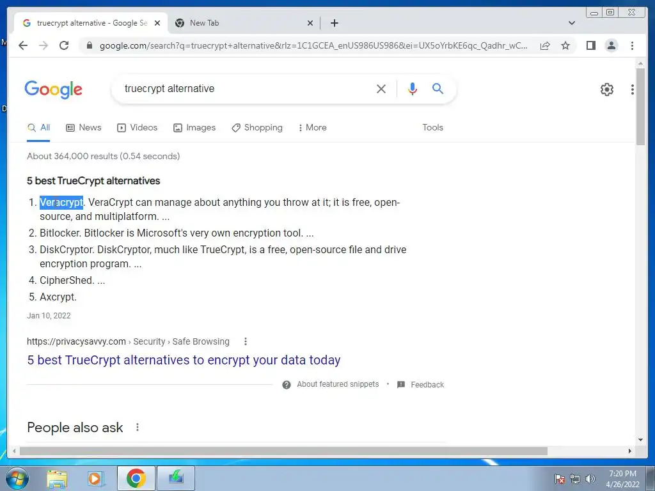
Task: Click the padlock site info icon
Action: [x=89, y=45]
